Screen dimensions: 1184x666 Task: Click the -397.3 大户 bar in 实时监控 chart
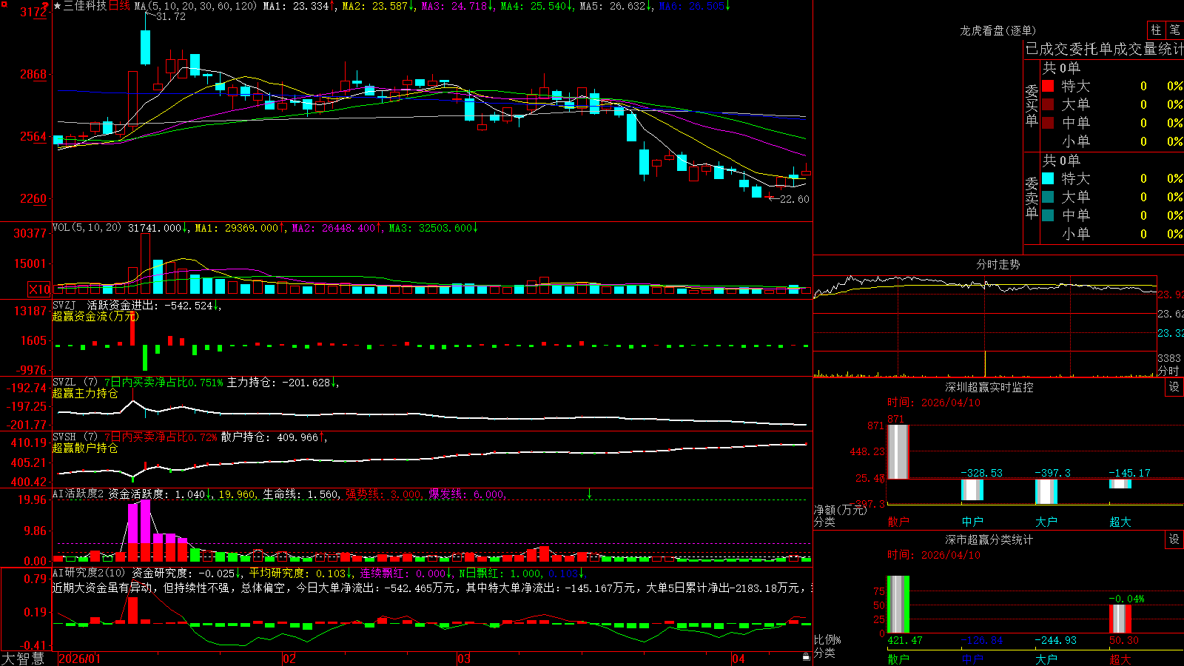[x=1046, y=491]
